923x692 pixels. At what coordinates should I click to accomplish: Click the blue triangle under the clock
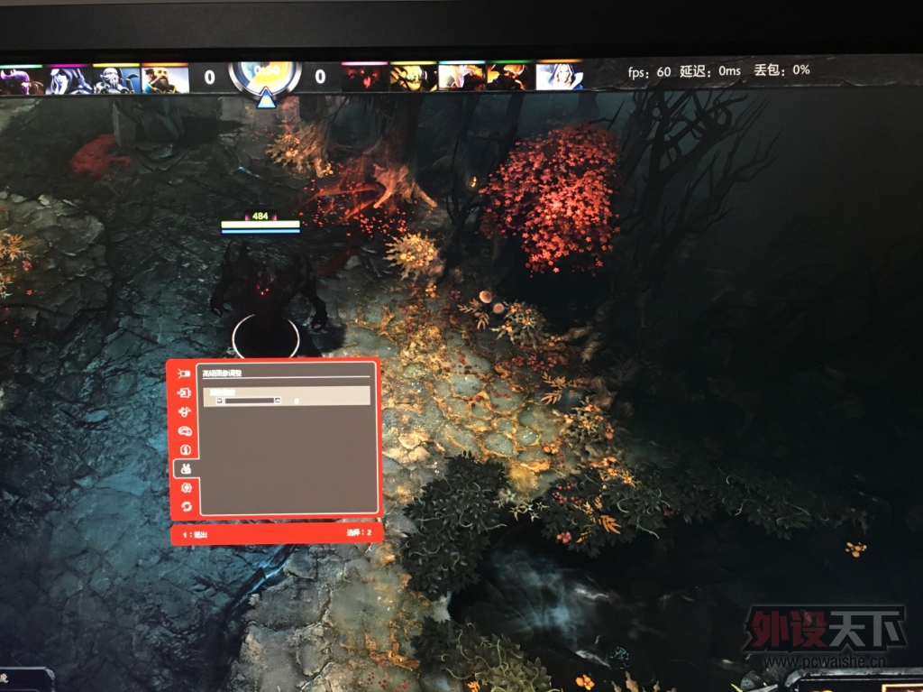[266, 98]
